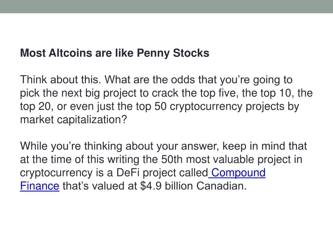Click the sentence 'Think about this.'
Screen dimensions: 333x249
60,80
